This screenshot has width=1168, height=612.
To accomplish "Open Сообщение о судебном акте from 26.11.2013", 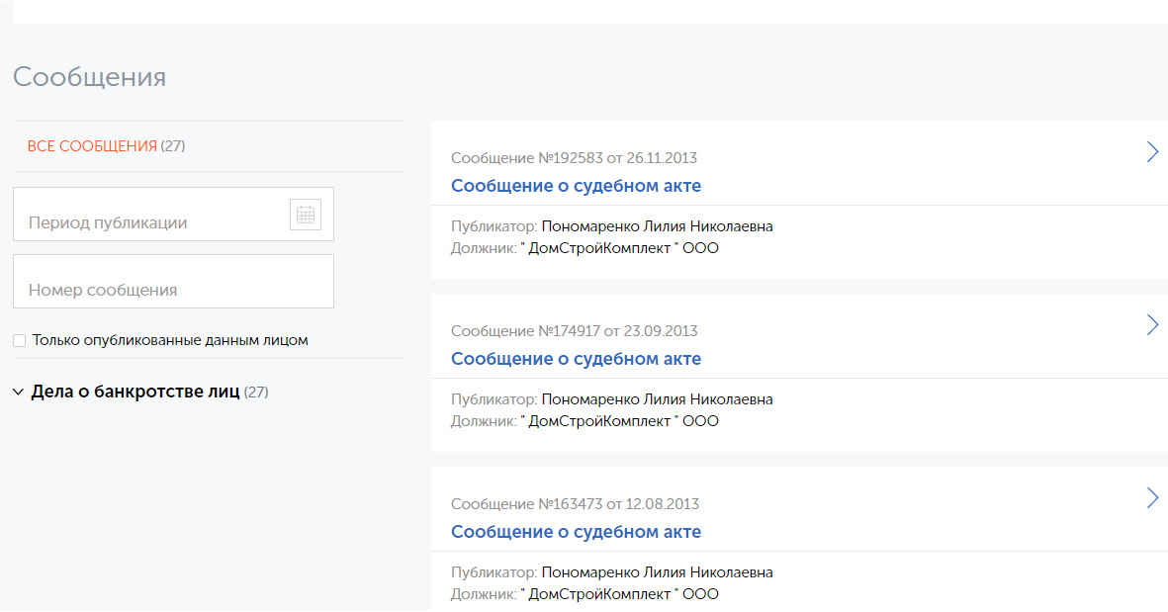I will [576, 186].
